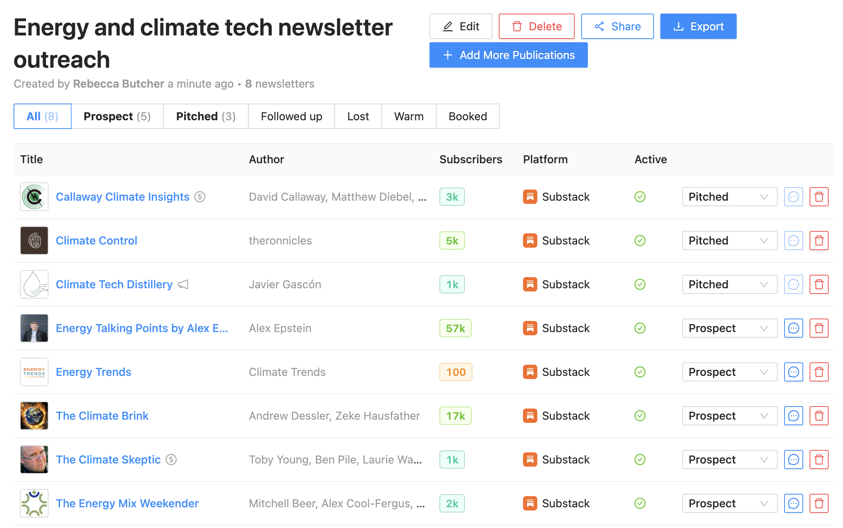Open comments for Energy Talking Points
843x528 pixels.
click(x=793, y=328)
